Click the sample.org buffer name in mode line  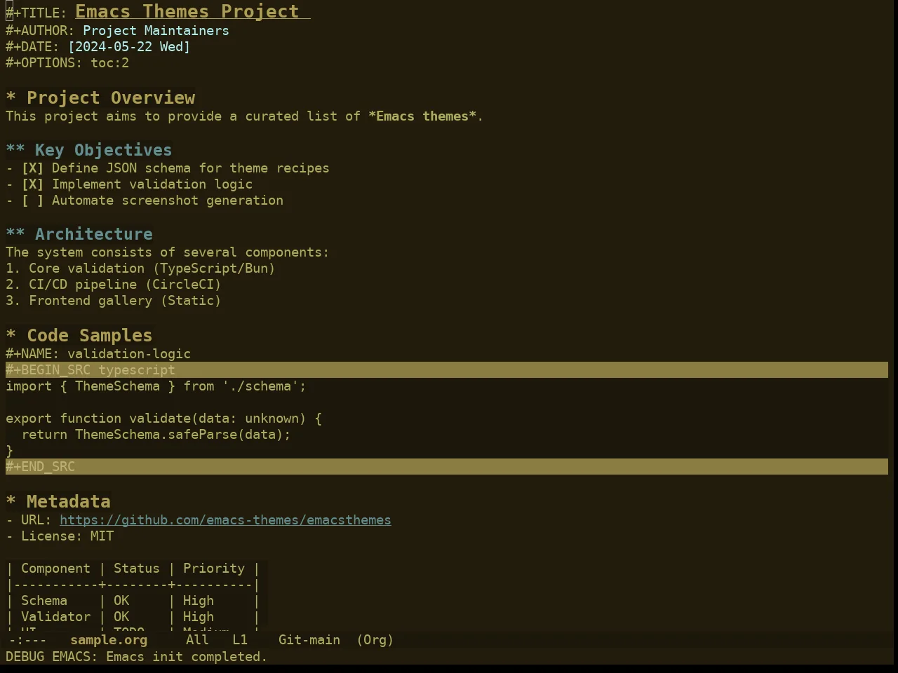109,640
